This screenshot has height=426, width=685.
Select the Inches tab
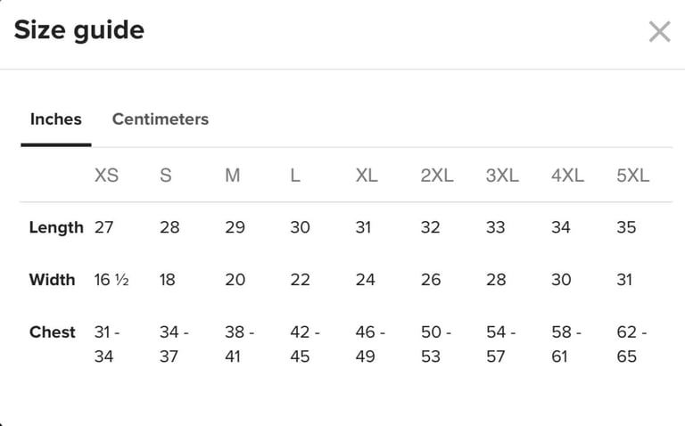(56, 119)
